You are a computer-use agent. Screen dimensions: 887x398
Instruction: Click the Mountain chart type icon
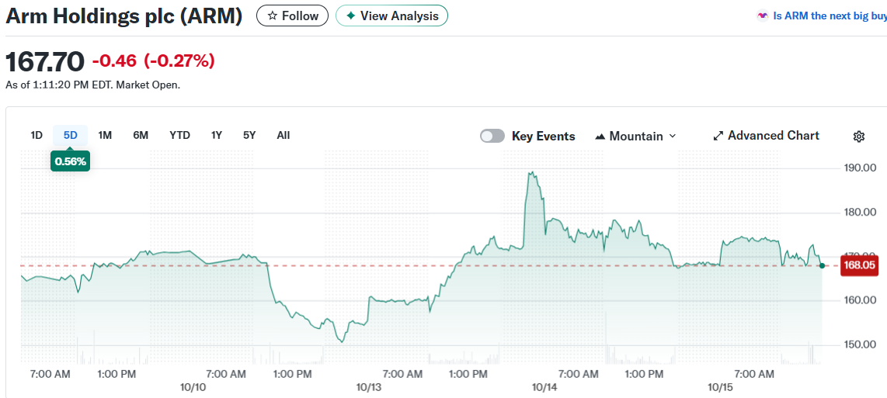point(600,137)
